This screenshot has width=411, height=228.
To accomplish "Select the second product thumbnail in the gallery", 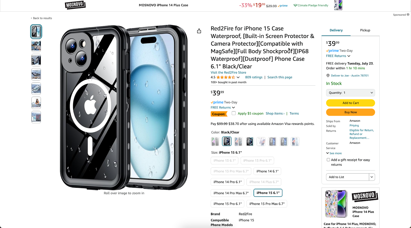I will [36, 46].
